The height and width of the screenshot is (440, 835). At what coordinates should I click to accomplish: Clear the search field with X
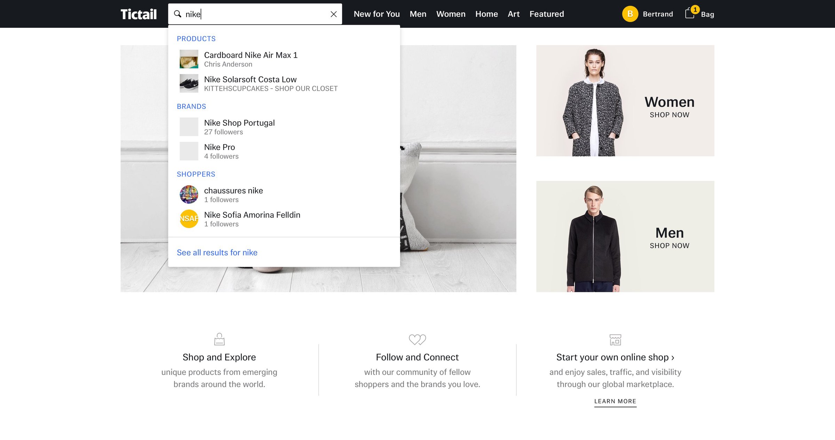(x=333, y=14)
